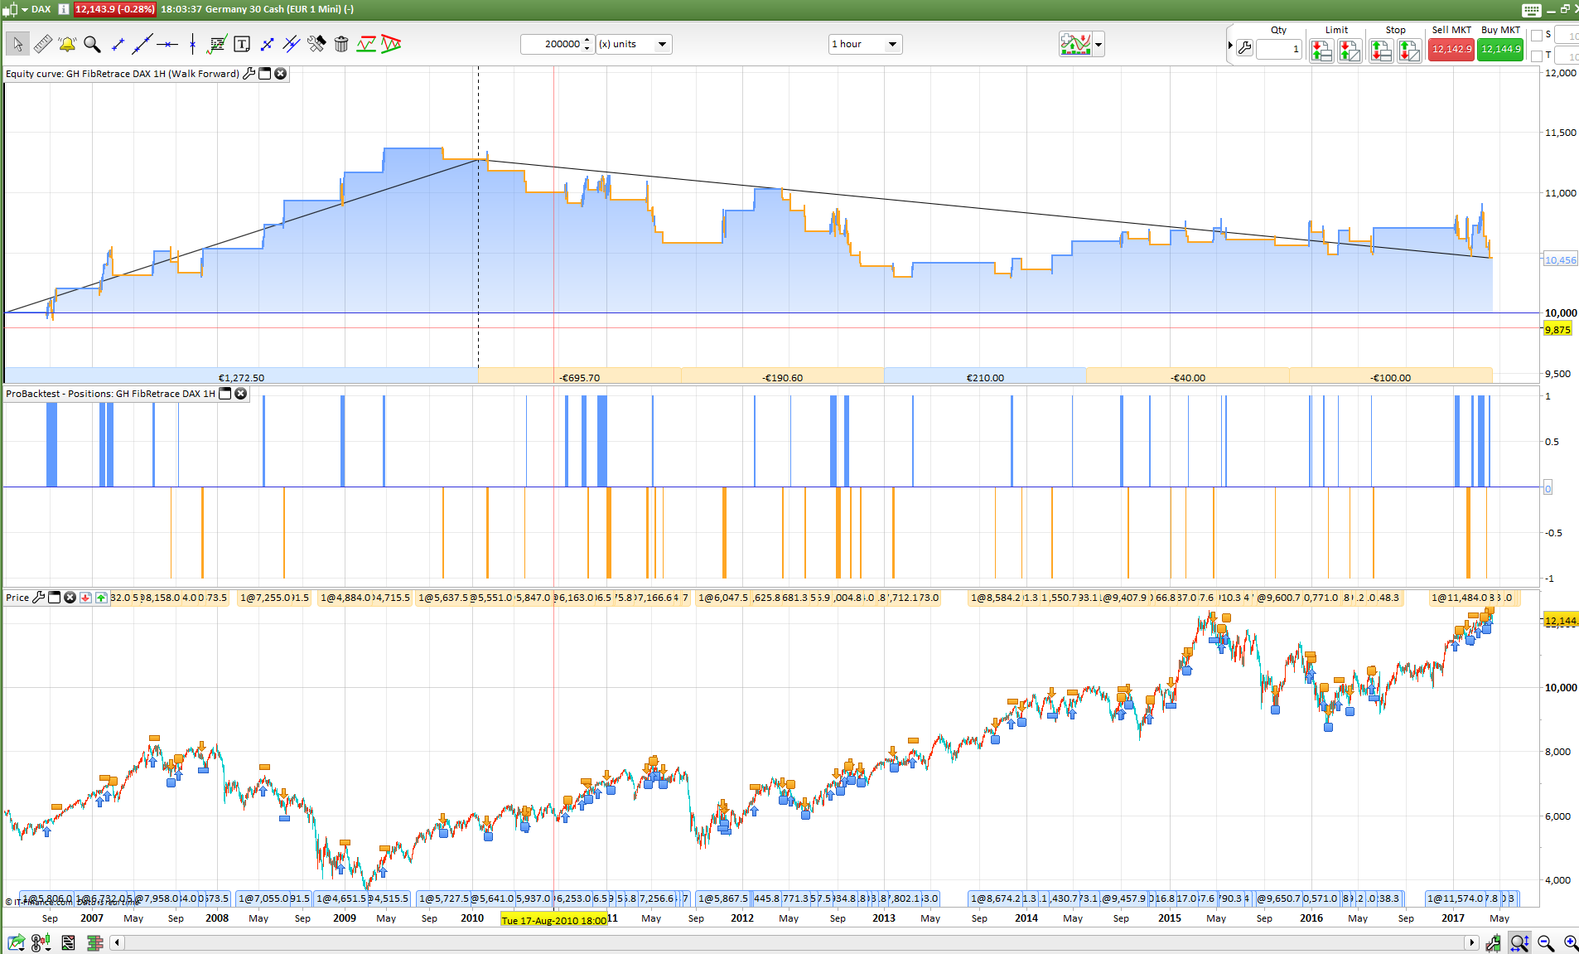Click the trash can delete-objects icon
This screenshot has height=954, width=1579.
tap(341, 44)
